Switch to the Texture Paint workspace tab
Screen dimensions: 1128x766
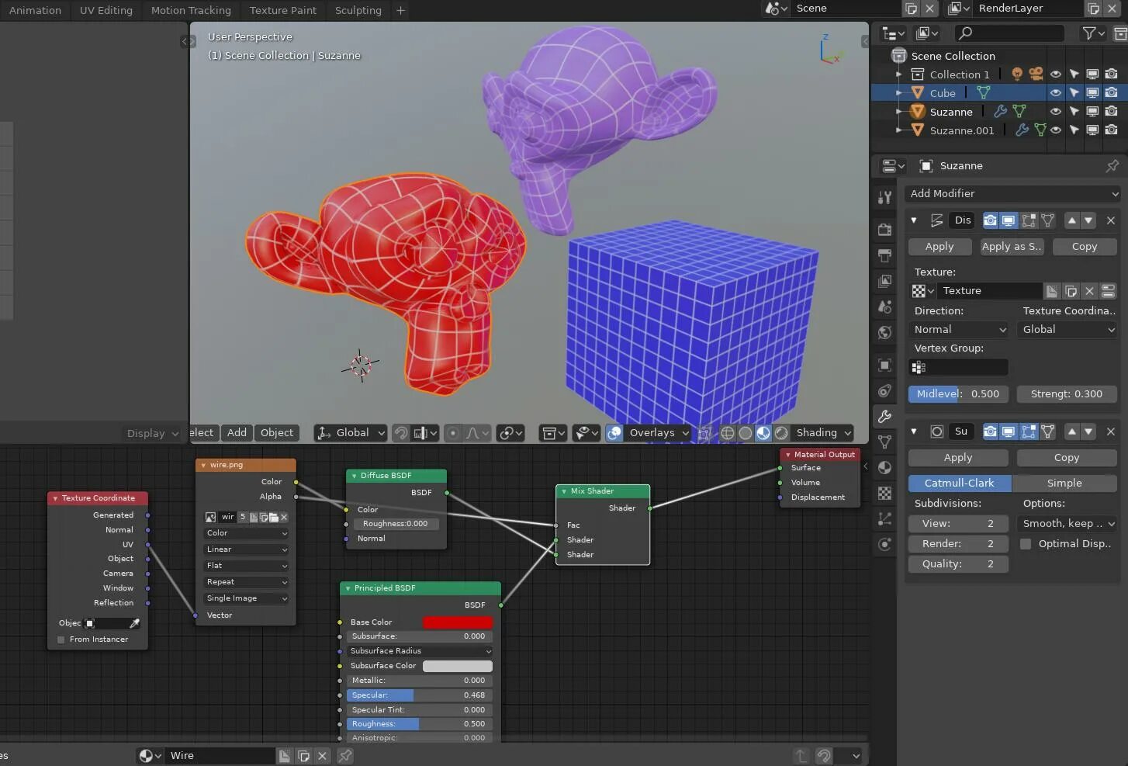[x=283, y=10]
